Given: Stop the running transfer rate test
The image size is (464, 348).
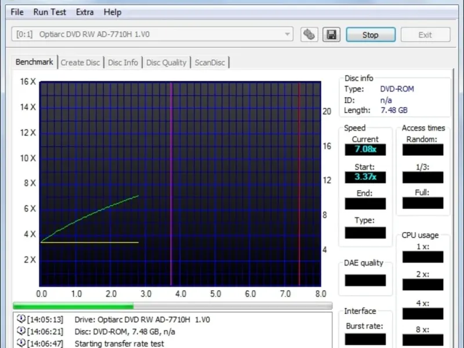Looking at the screenshot, I should [x=371, y=35].
